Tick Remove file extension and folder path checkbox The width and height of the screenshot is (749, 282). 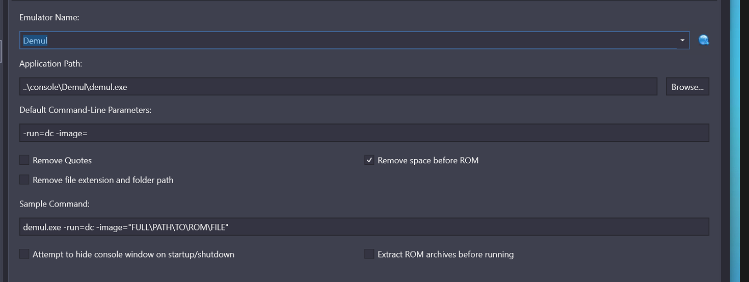pos(24,180)
